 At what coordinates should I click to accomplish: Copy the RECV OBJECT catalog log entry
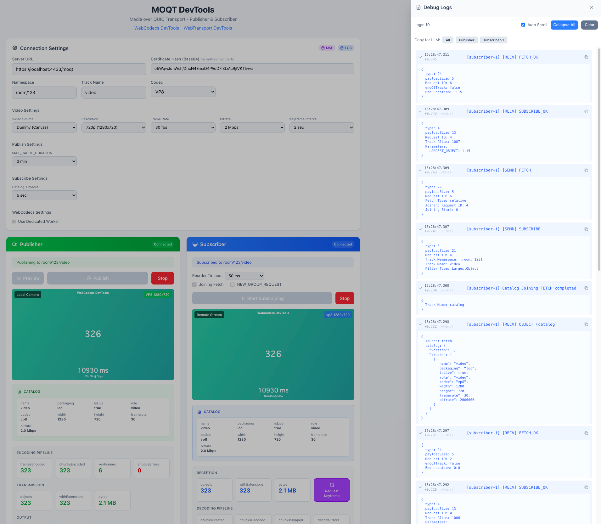pyautogui.click(x=586, y=324)
